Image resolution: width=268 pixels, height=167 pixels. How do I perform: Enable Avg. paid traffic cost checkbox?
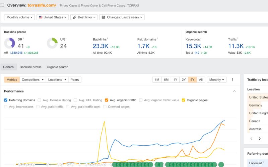click(x=68, y=107)
